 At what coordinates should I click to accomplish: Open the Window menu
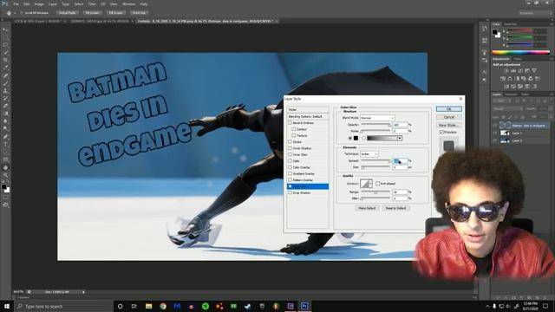pyautogui.click(x=129, y=3)
